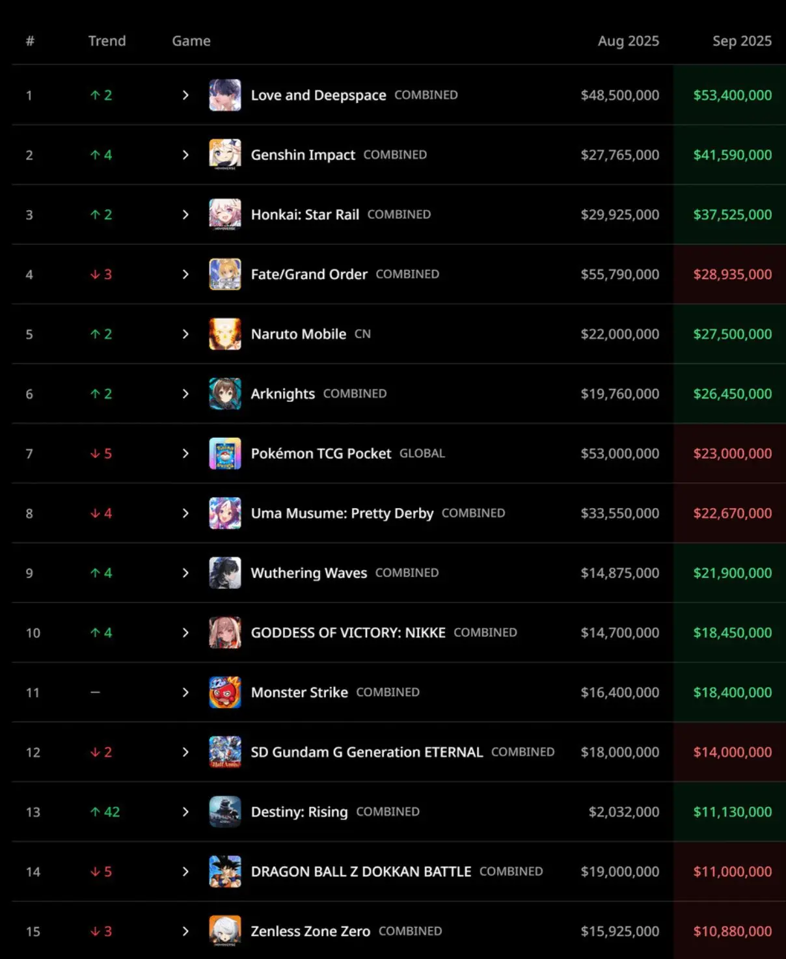Click the Pokémon TCG Pocket icon
This screenshot has width=786, height=959.
[225, 453]
